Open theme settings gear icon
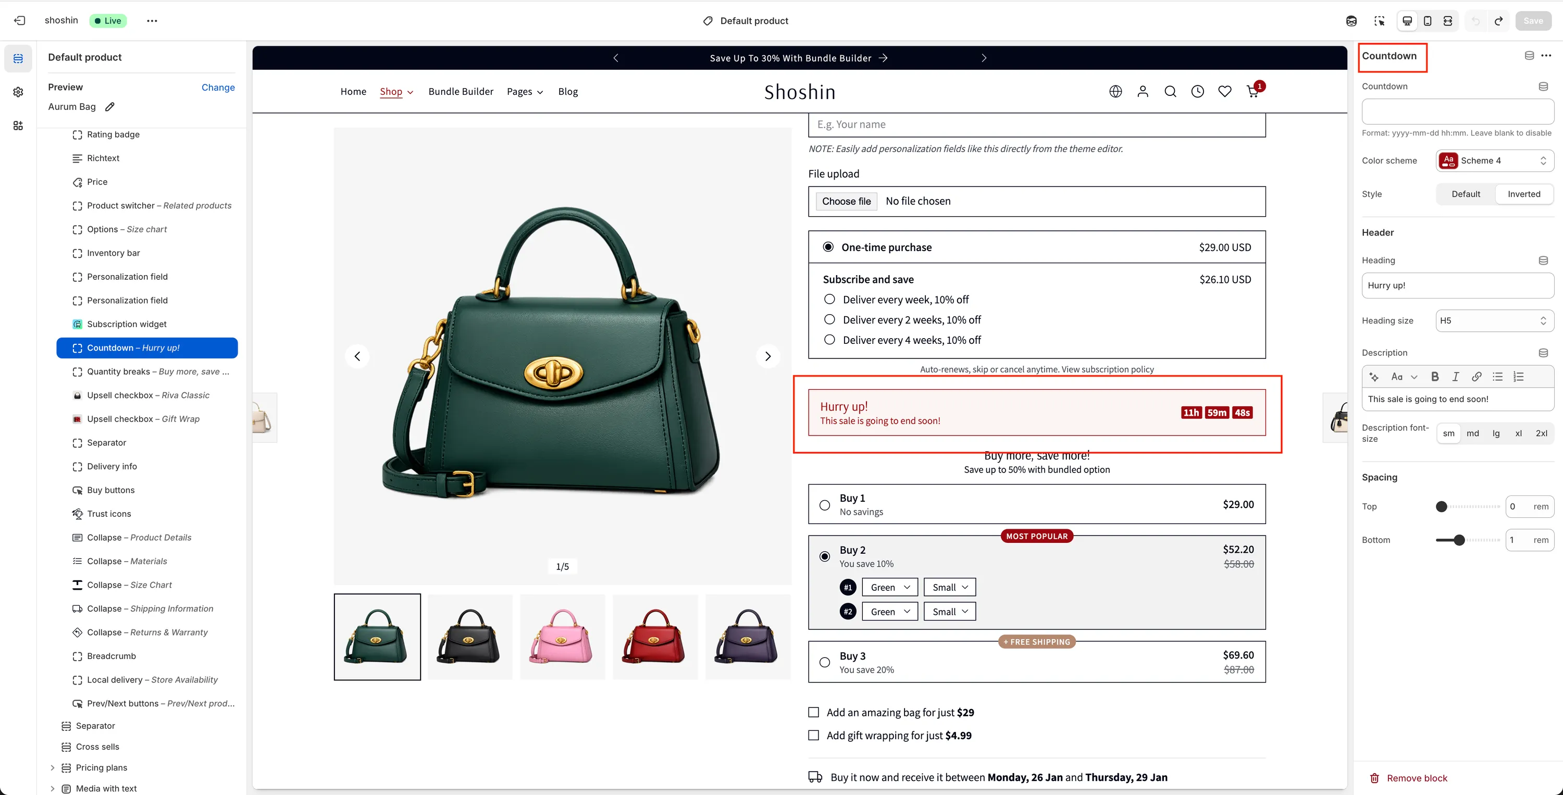The height and width of the screenshot is (795, 1563). (x=18, y=92)
